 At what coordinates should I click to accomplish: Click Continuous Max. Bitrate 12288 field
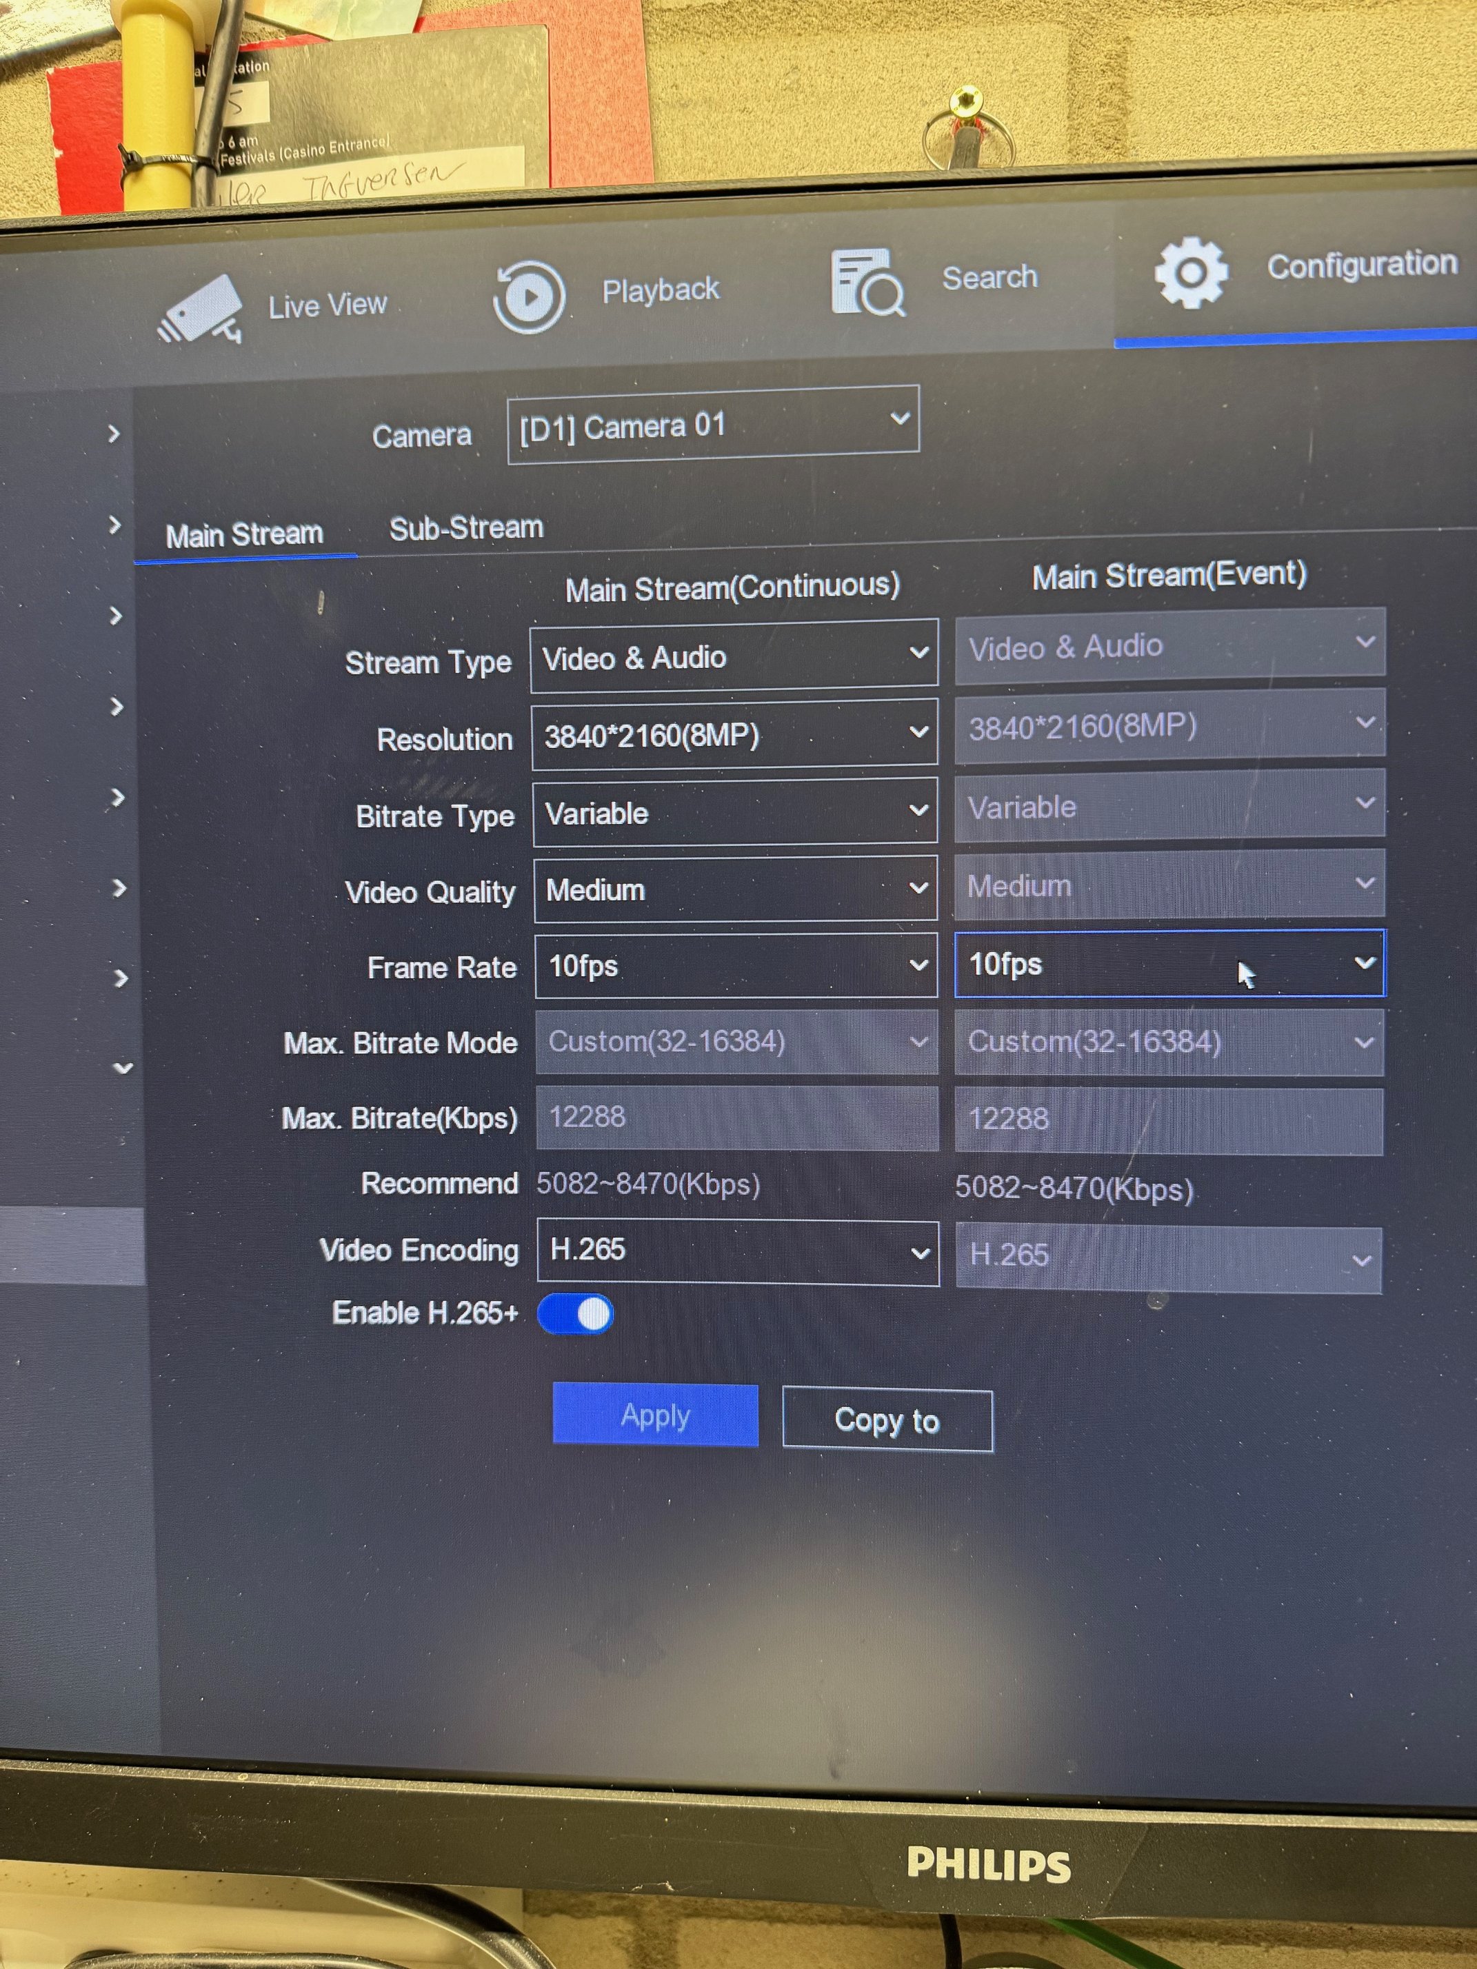coord(735,1117)
